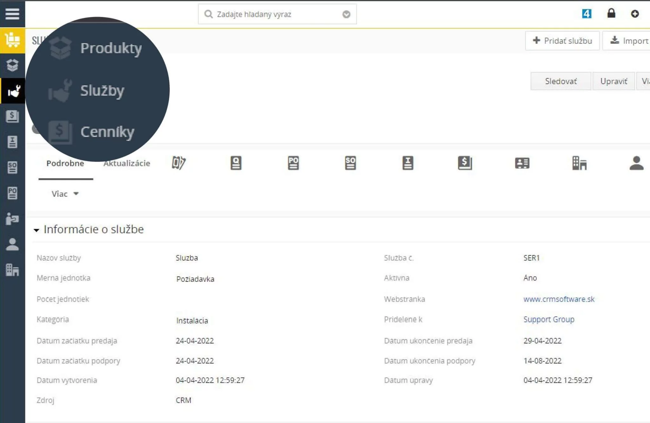Click the Import button
The image size is (650, 423).
pyautogui.click(x=626, y=41)
